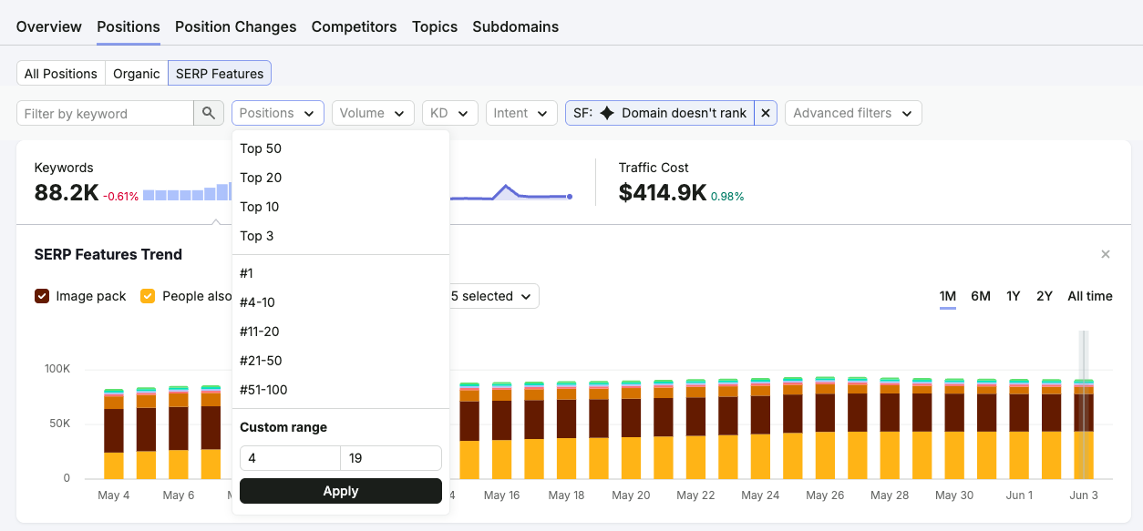
Task: Click the custom range maximum field
Action: (391, 458)
